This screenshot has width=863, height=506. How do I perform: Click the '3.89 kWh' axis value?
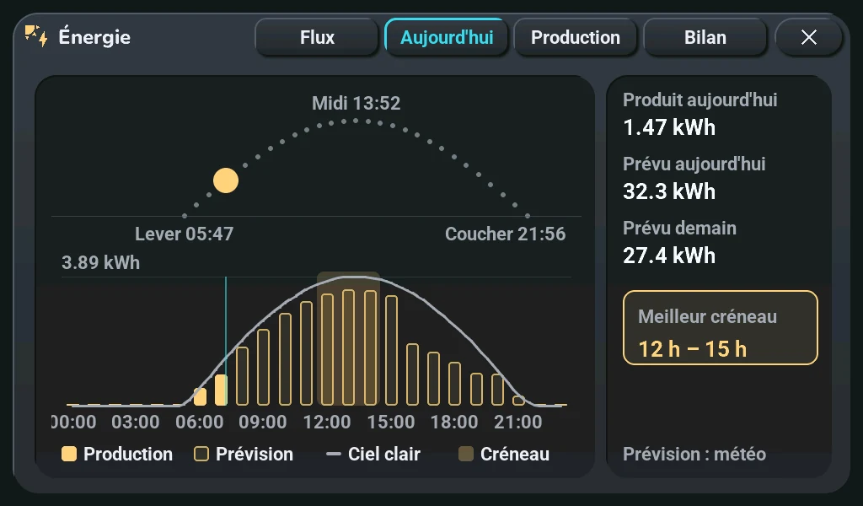coord(101,262)
